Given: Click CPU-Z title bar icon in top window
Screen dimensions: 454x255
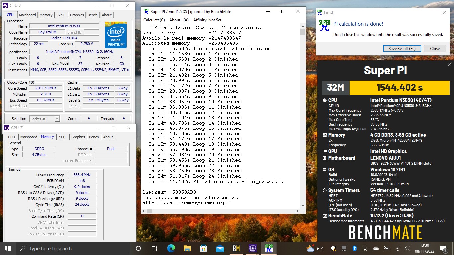Looking at the screenshot, I should click(x=5, y=6).
